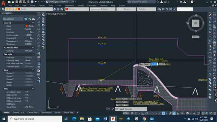This screenshot has width=217, height=122.
Task: Open the Dimension menu
Action: 69,6
